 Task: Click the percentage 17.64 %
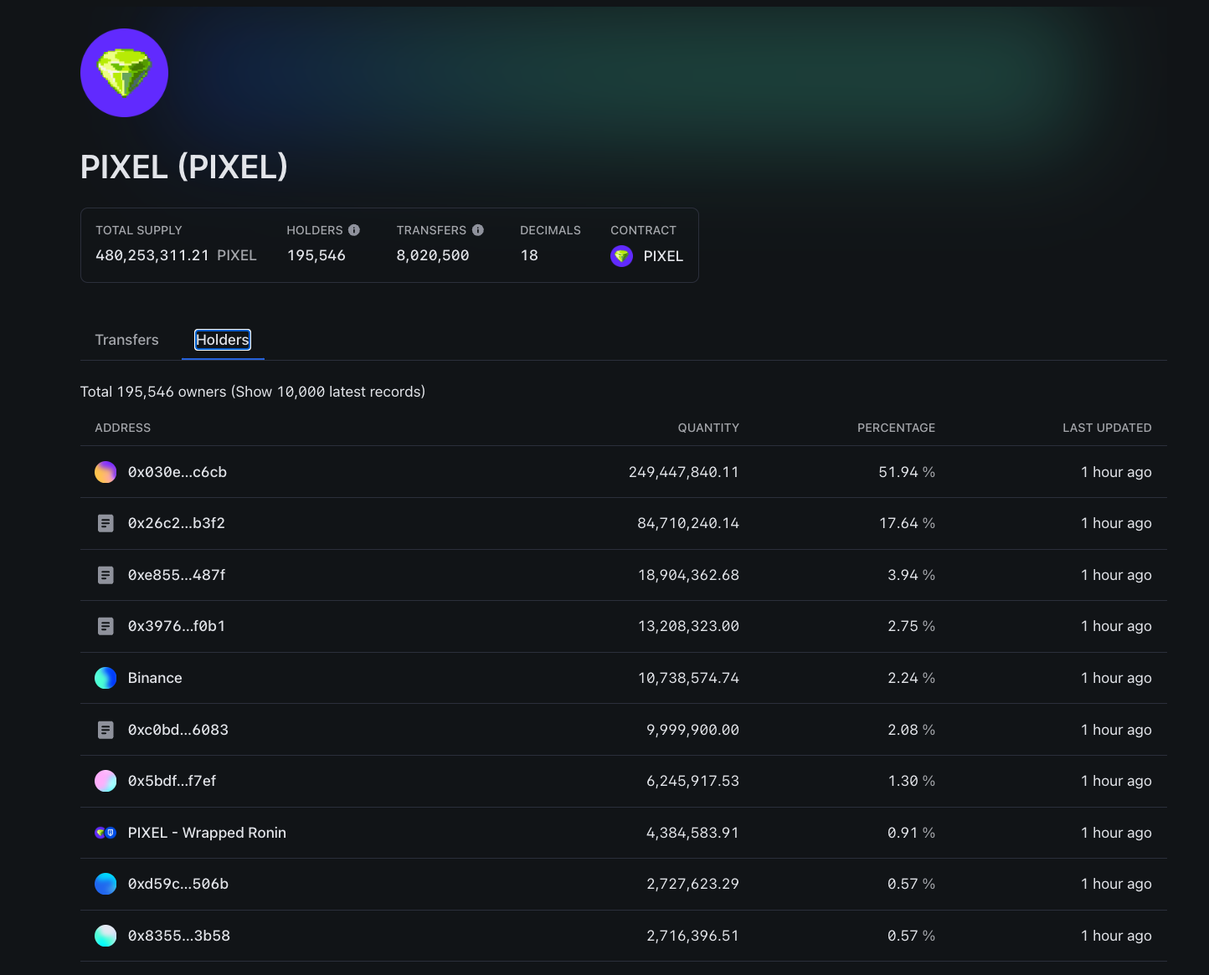click(x=907, y=523)
